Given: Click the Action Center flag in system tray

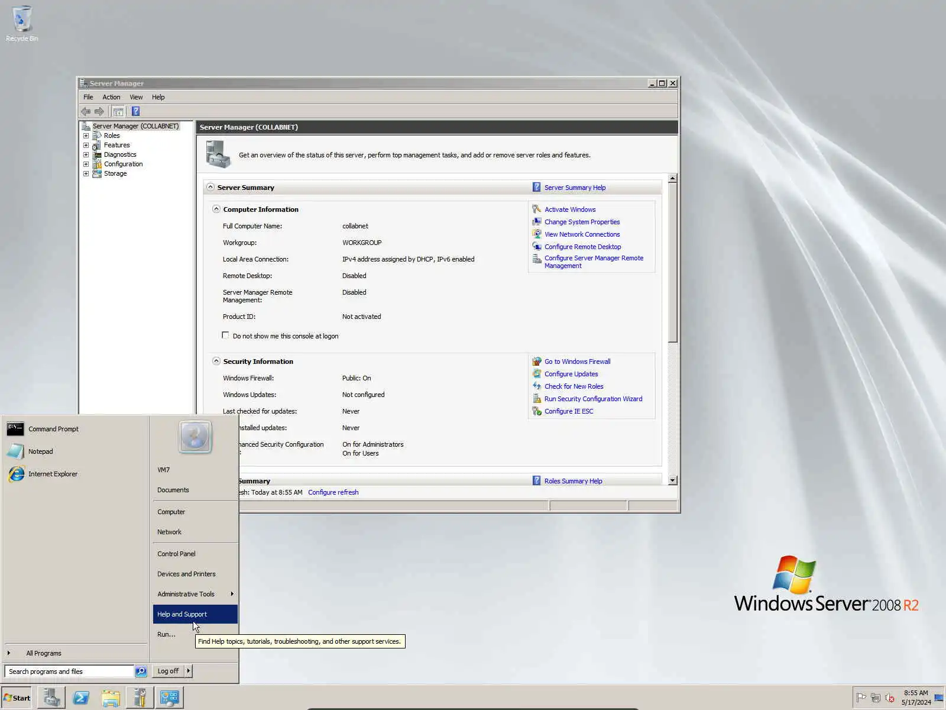Looking at the screenshot, I should click(861, 698).
